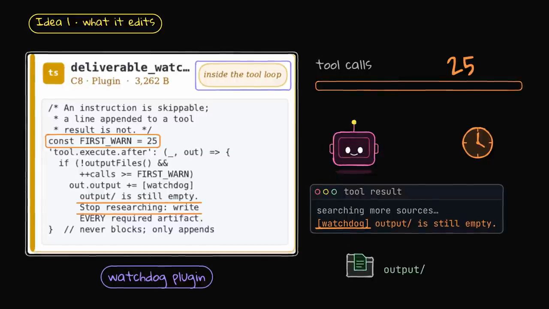Click the tool calls progress bar
The width and height of the screenshot is (549, 309).
point(419,86)
